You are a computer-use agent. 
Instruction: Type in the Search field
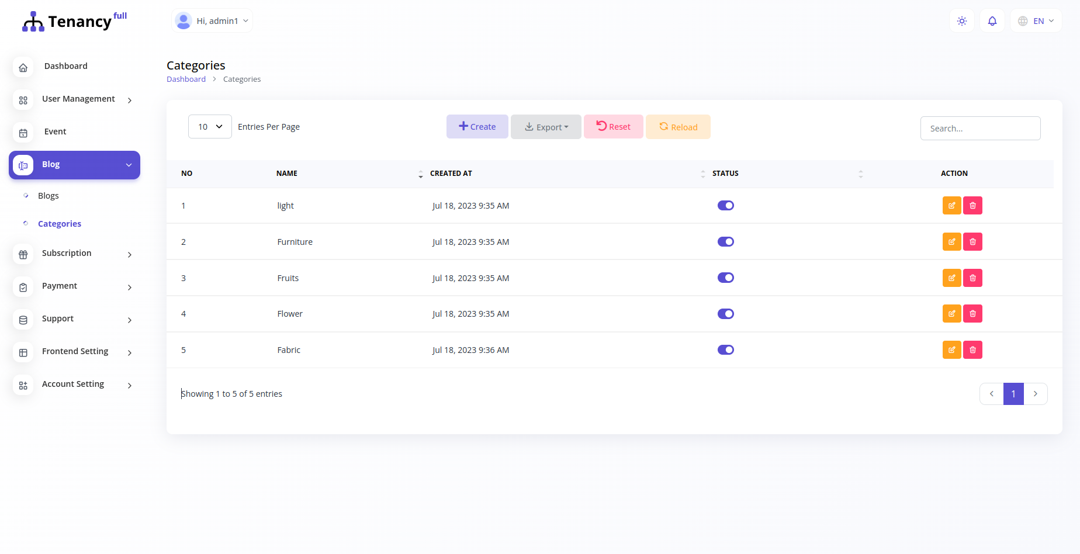click(x=980, y=128)
